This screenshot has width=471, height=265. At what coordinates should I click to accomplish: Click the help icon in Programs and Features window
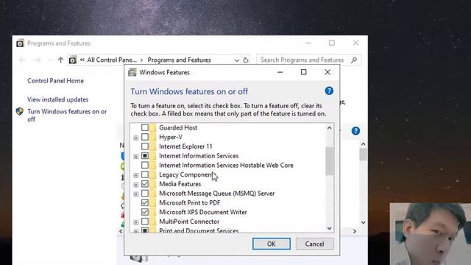355,131
